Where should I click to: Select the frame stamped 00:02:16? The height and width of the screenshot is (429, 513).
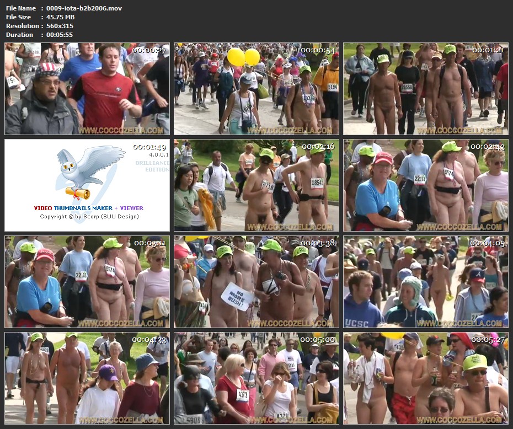coord(256,185)
